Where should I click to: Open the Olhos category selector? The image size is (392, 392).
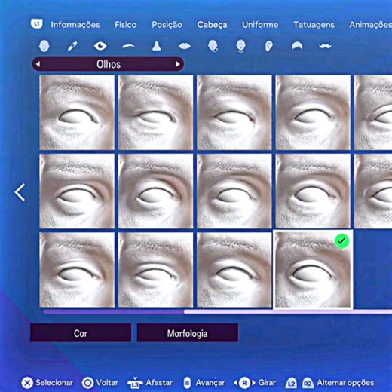[108, 64]
